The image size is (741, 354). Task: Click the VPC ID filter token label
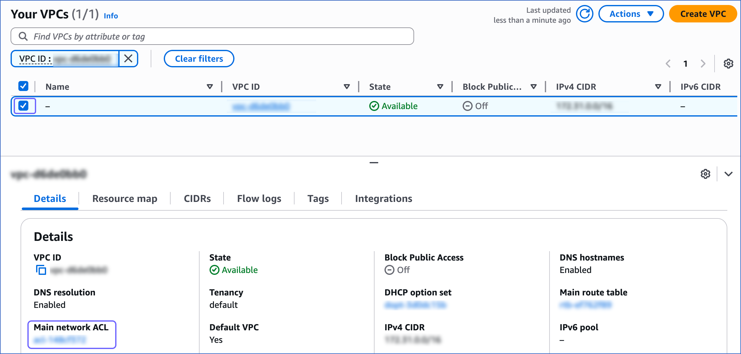point(35,59)
